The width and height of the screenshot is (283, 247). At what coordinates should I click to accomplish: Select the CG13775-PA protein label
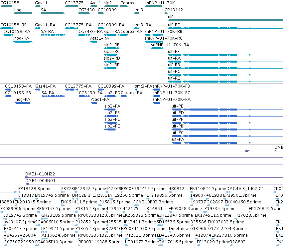pyautogui.click(x=78, y=86)
